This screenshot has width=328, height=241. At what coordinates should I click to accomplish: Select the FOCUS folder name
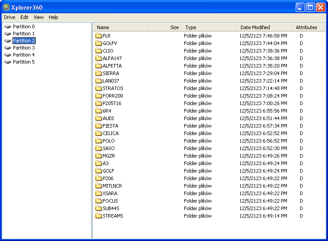coord(110,201)
